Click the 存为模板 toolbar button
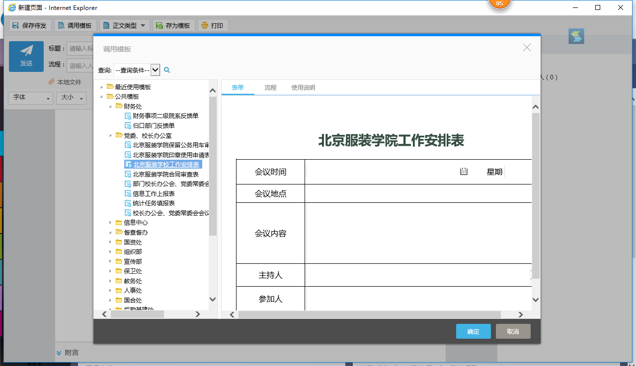This screenshot has width=636, height=366. [173, 25]
